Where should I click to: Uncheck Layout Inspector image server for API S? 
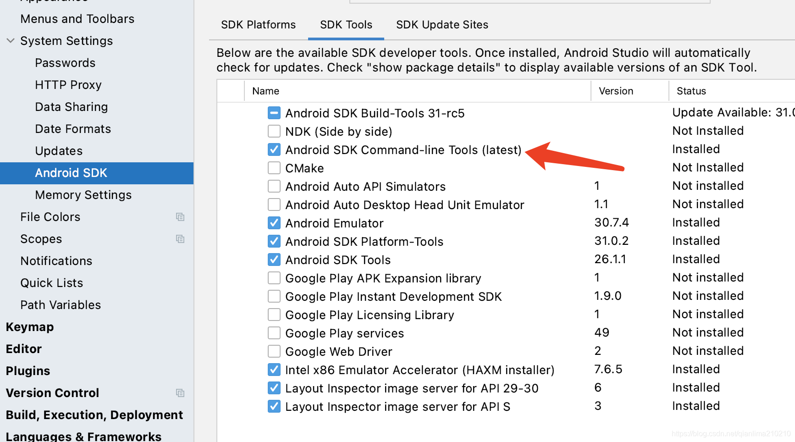274,406
